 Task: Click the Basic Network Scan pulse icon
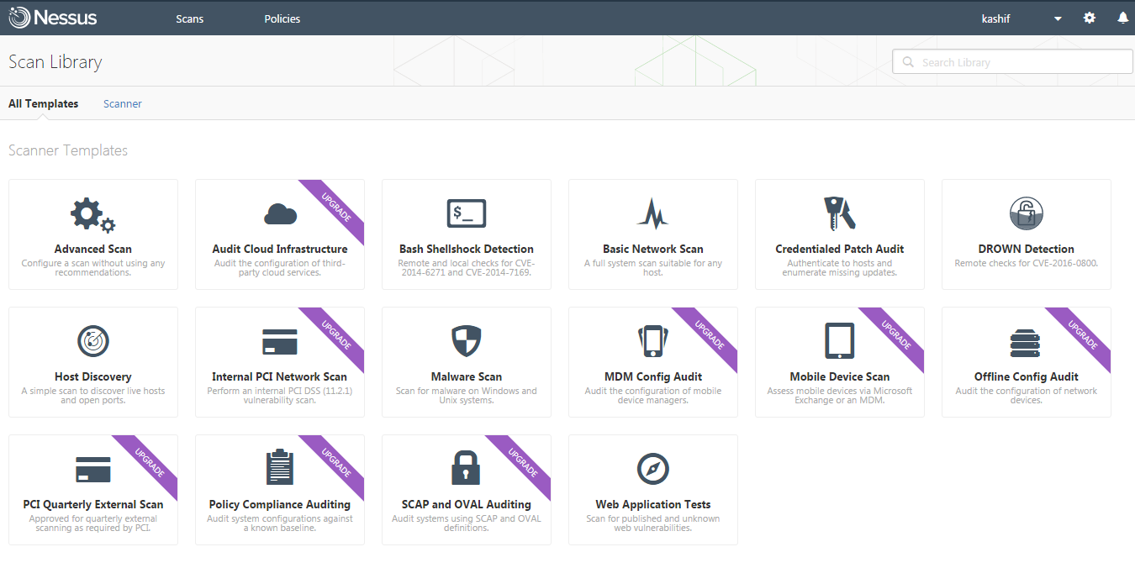click(652, 214)
